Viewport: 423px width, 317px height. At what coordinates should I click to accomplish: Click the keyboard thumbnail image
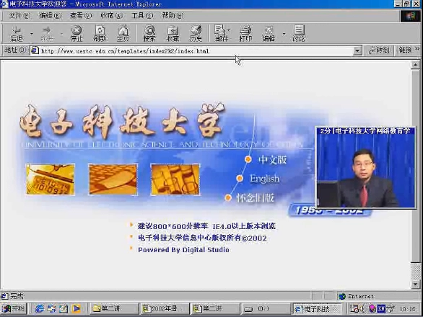pyautogui.click(x=113, y=179)
